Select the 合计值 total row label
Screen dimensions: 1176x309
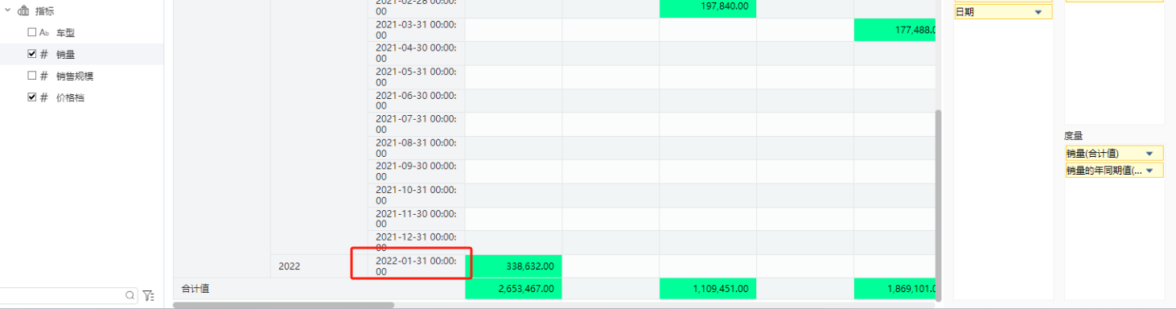pos(195,288)
